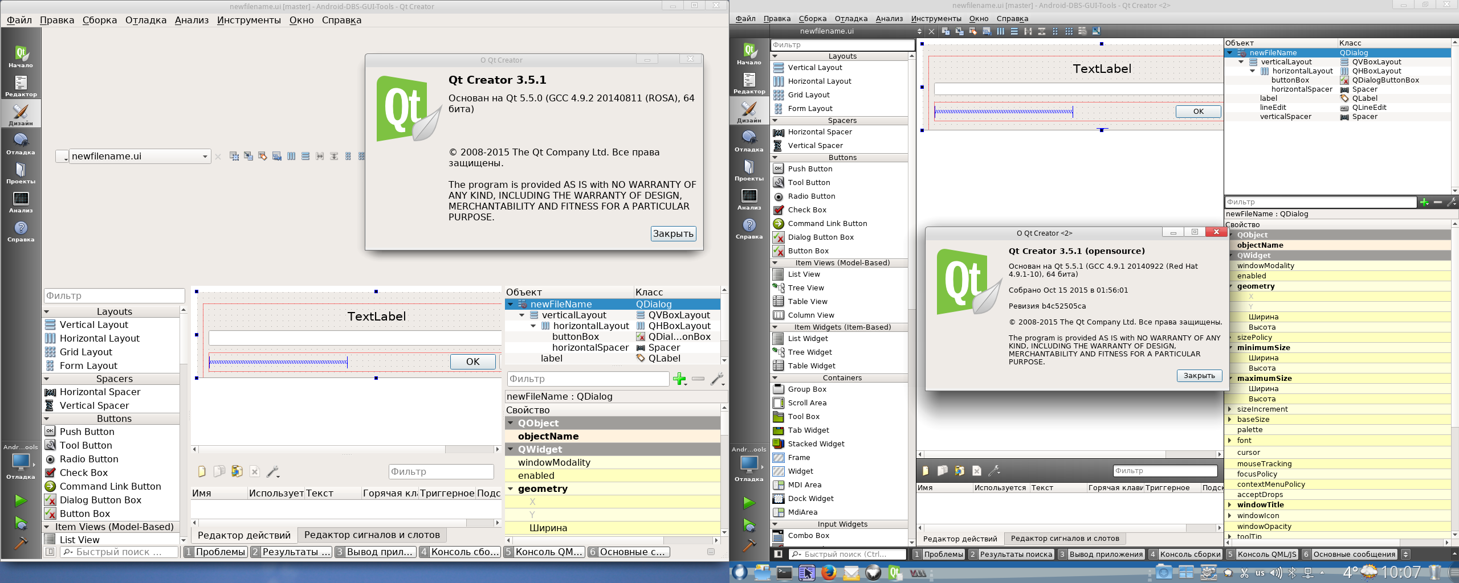The width and height of the screenshot is (1459, 583).
Task: Open the volume control in system tray
Action: click(1276, 573)
